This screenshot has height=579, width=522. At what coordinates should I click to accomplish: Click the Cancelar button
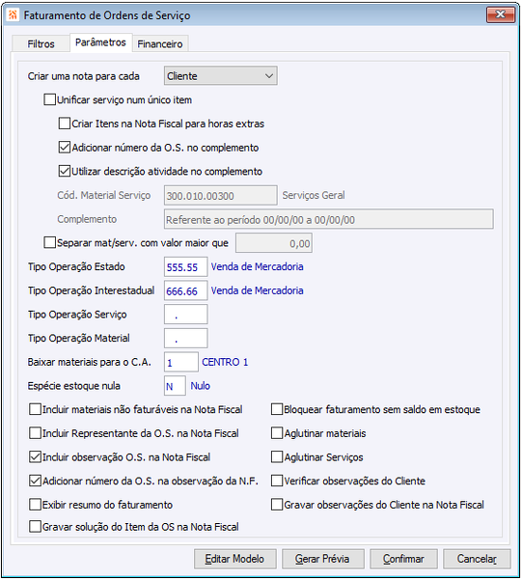(477, 559)
